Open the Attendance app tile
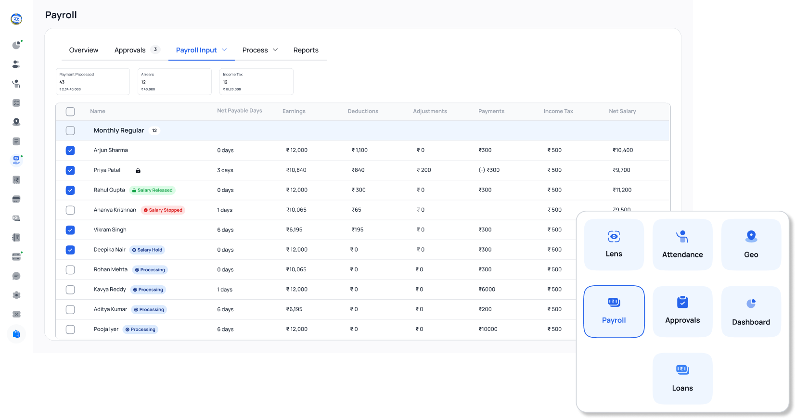The image size is (796, 419). pyautogui.click(x=682, y=244)
